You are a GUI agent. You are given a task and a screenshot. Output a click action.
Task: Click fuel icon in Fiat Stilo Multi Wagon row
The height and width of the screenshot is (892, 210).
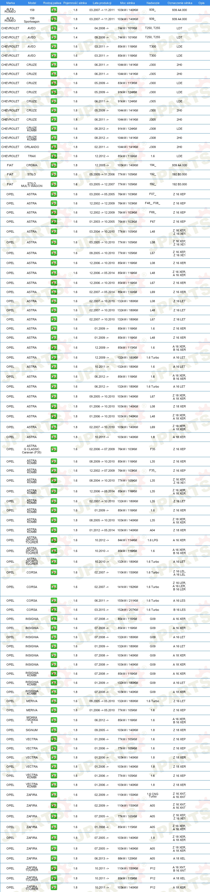(54, 184)
